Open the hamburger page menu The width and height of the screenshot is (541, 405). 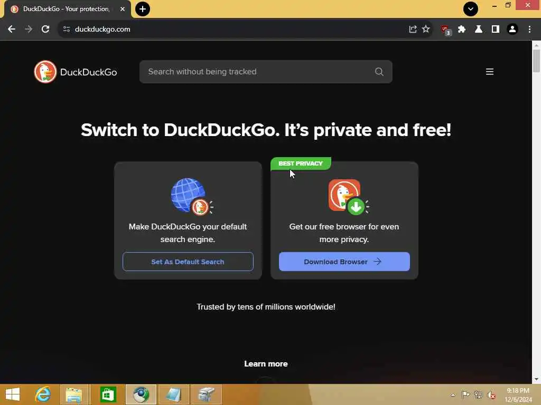coord(490,72)
